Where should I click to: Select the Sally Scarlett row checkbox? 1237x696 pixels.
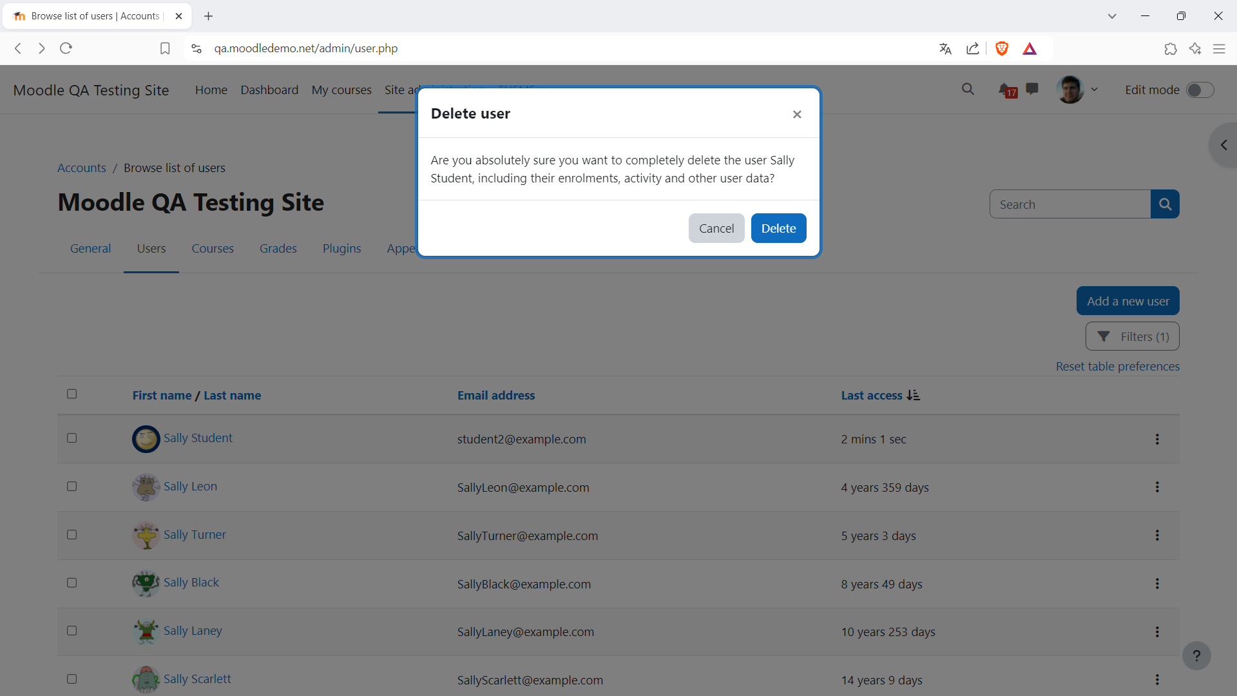pos(72,679)
